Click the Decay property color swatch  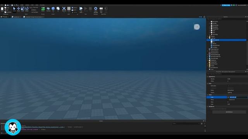[x=228, y=100]
